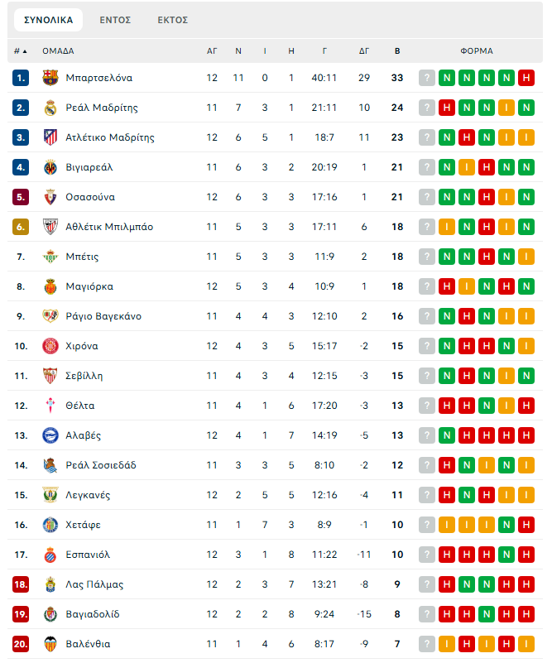Click the Athletic Bilbao crest icon

tap(50, 227)
